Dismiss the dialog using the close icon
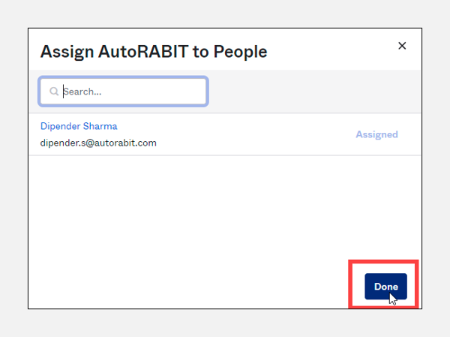This screenshot has height=337, width=450. [x=402, y=46]
